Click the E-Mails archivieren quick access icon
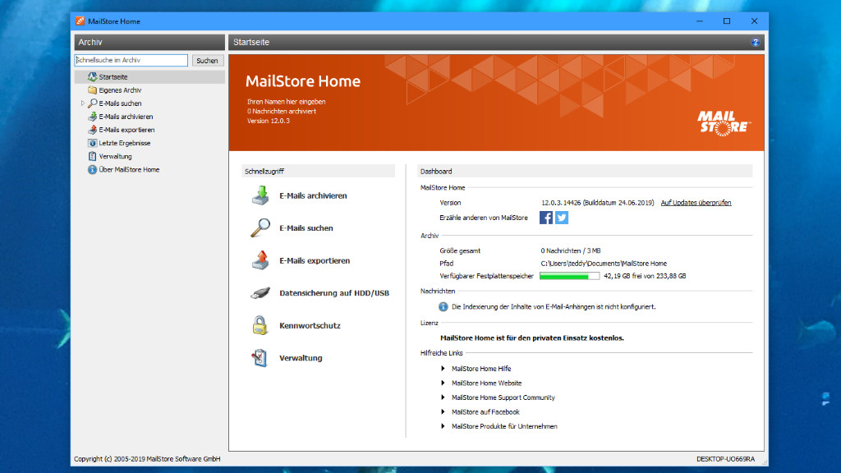Image resolution: width=841 pixels, height=473 pixels. point(260,195)
